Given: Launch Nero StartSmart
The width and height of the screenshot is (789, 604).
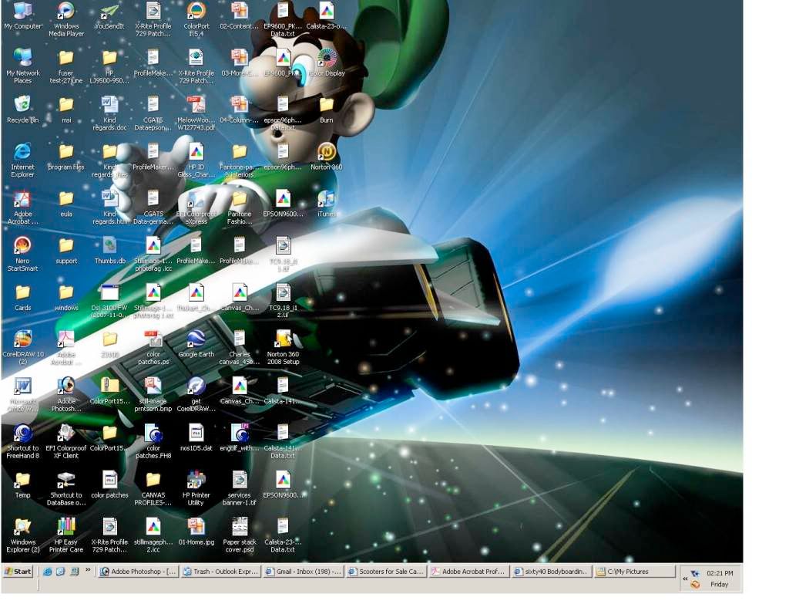Looking at the screenshot, I should click(x=22, y=253).
